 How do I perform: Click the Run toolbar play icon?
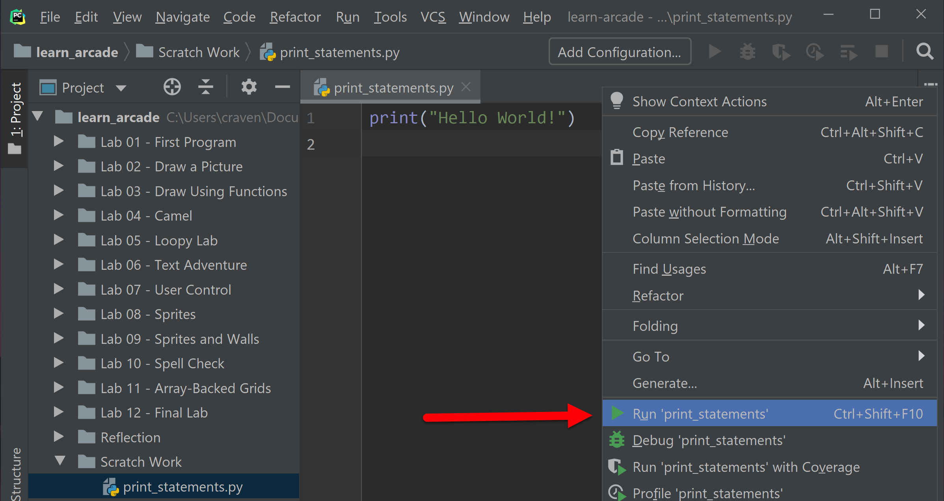pos(715,52)
